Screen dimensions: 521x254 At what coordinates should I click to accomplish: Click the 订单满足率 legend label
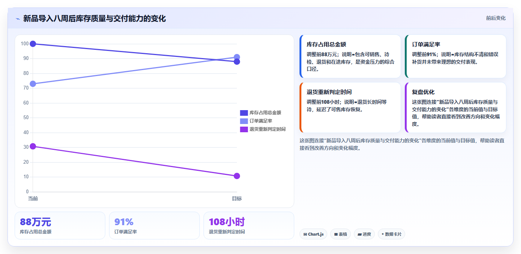[261, 121]
